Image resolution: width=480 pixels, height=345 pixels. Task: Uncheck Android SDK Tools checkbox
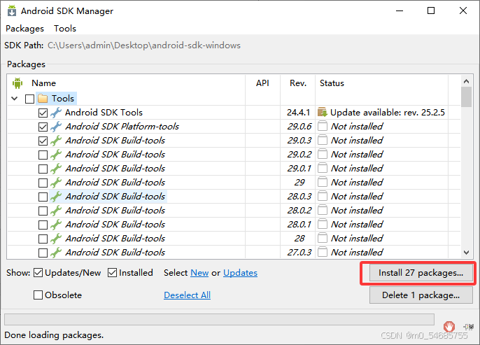pyautogui.click(x=43, y=113)
